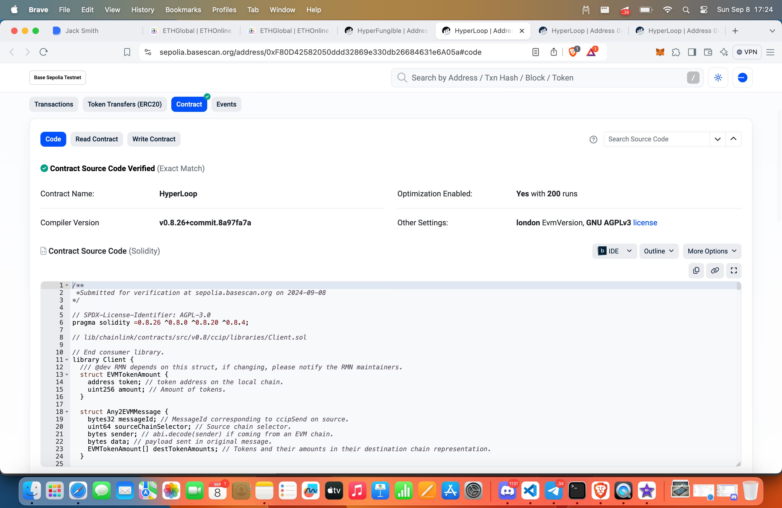The image size is (782, 508).
Task: Copy permalink to the source code
Action: point(715,270)
